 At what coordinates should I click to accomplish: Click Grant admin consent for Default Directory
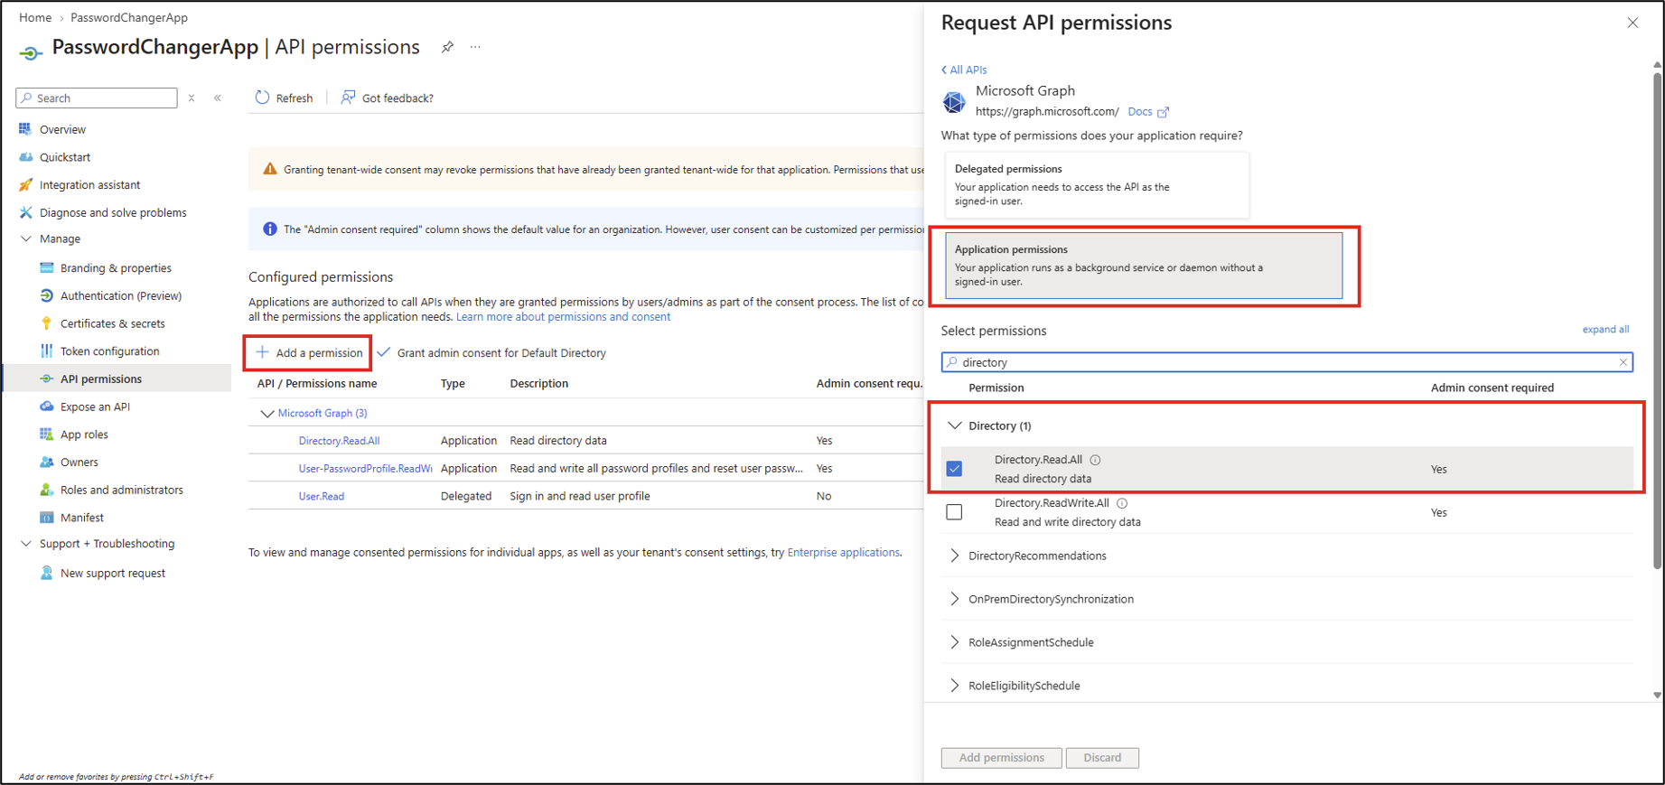pos(491,352)
